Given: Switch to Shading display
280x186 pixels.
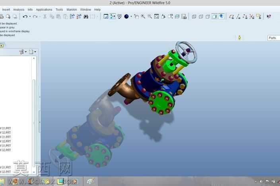Looking at the screenshot, I should 214,17.
